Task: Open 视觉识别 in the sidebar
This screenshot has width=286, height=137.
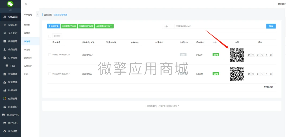Action: point(10,25)
